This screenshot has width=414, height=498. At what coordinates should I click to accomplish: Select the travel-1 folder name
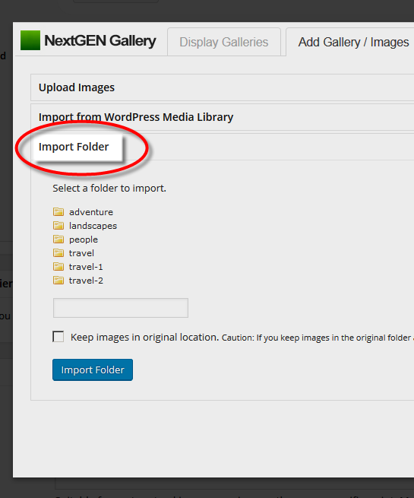tap(86, 267)
